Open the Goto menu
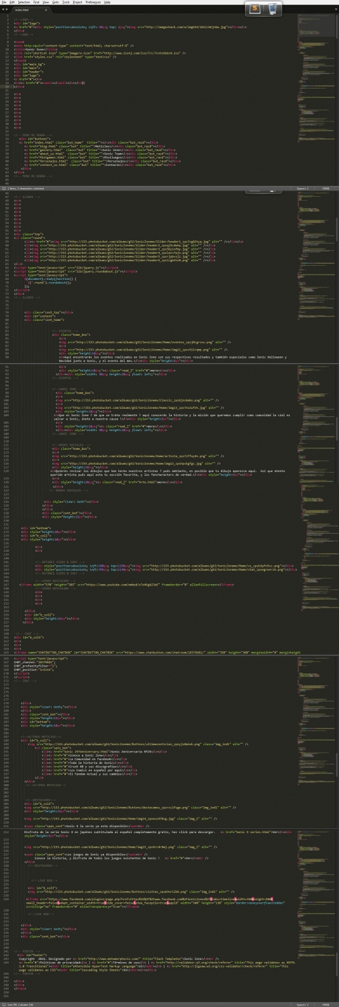Screen dimensions: 339x1007 pos(56,3)
